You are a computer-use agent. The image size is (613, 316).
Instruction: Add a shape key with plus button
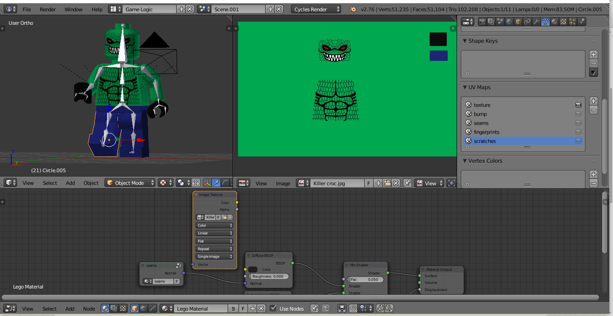[x=594, y=54]
